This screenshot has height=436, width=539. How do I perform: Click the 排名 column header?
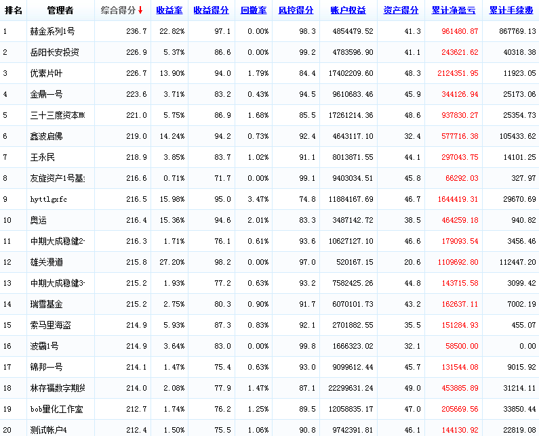(14, 11)
